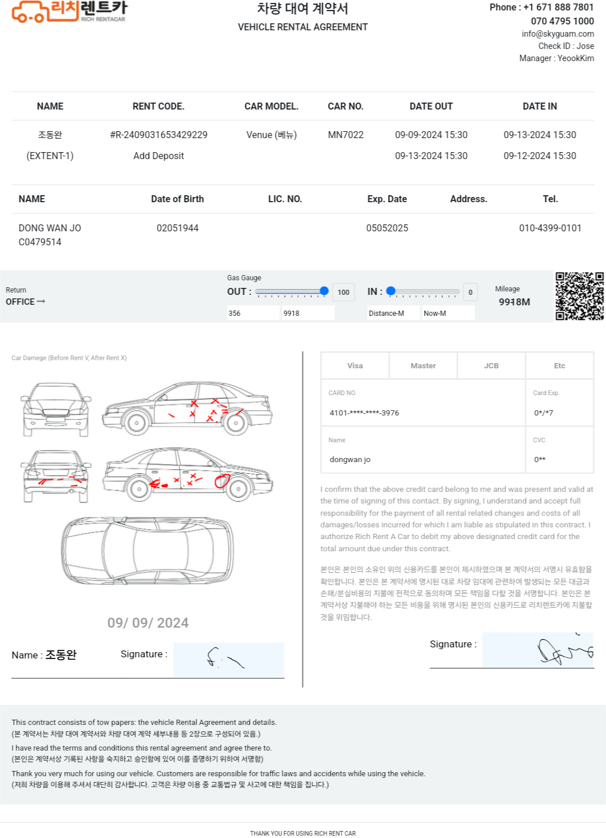Screen dimensions: 606x838
Task: Click the Rich Rentacar logo
Action: pyautogui.click(x=69, y=11)
